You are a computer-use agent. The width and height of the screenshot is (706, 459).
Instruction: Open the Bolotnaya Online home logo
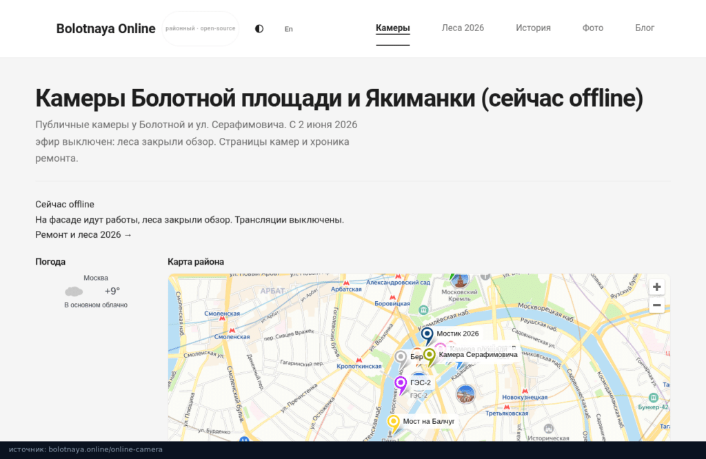[x=105, y=28]
